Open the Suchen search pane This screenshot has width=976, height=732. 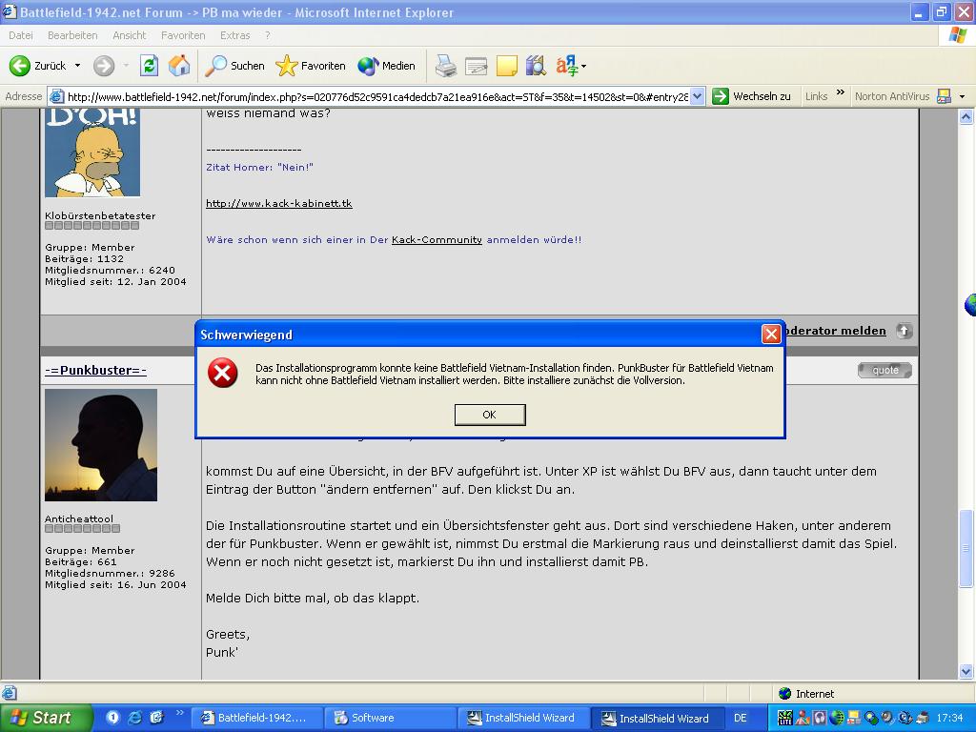[234, 66]
